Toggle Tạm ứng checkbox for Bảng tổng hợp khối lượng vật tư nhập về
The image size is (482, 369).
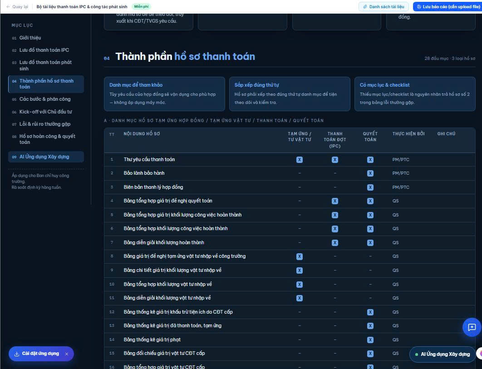300,285
